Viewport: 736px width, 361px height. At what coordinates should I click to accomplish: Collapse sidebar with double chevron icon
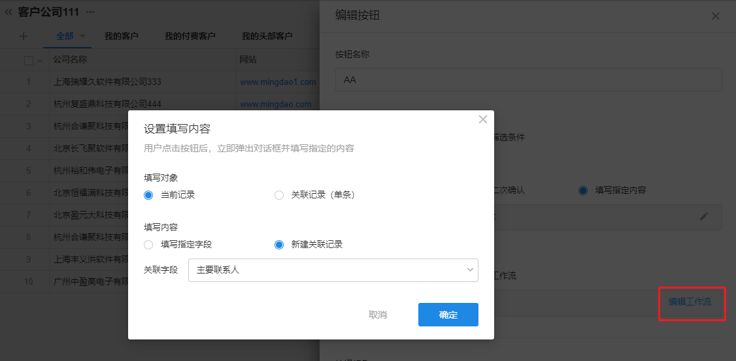point(8,12)
